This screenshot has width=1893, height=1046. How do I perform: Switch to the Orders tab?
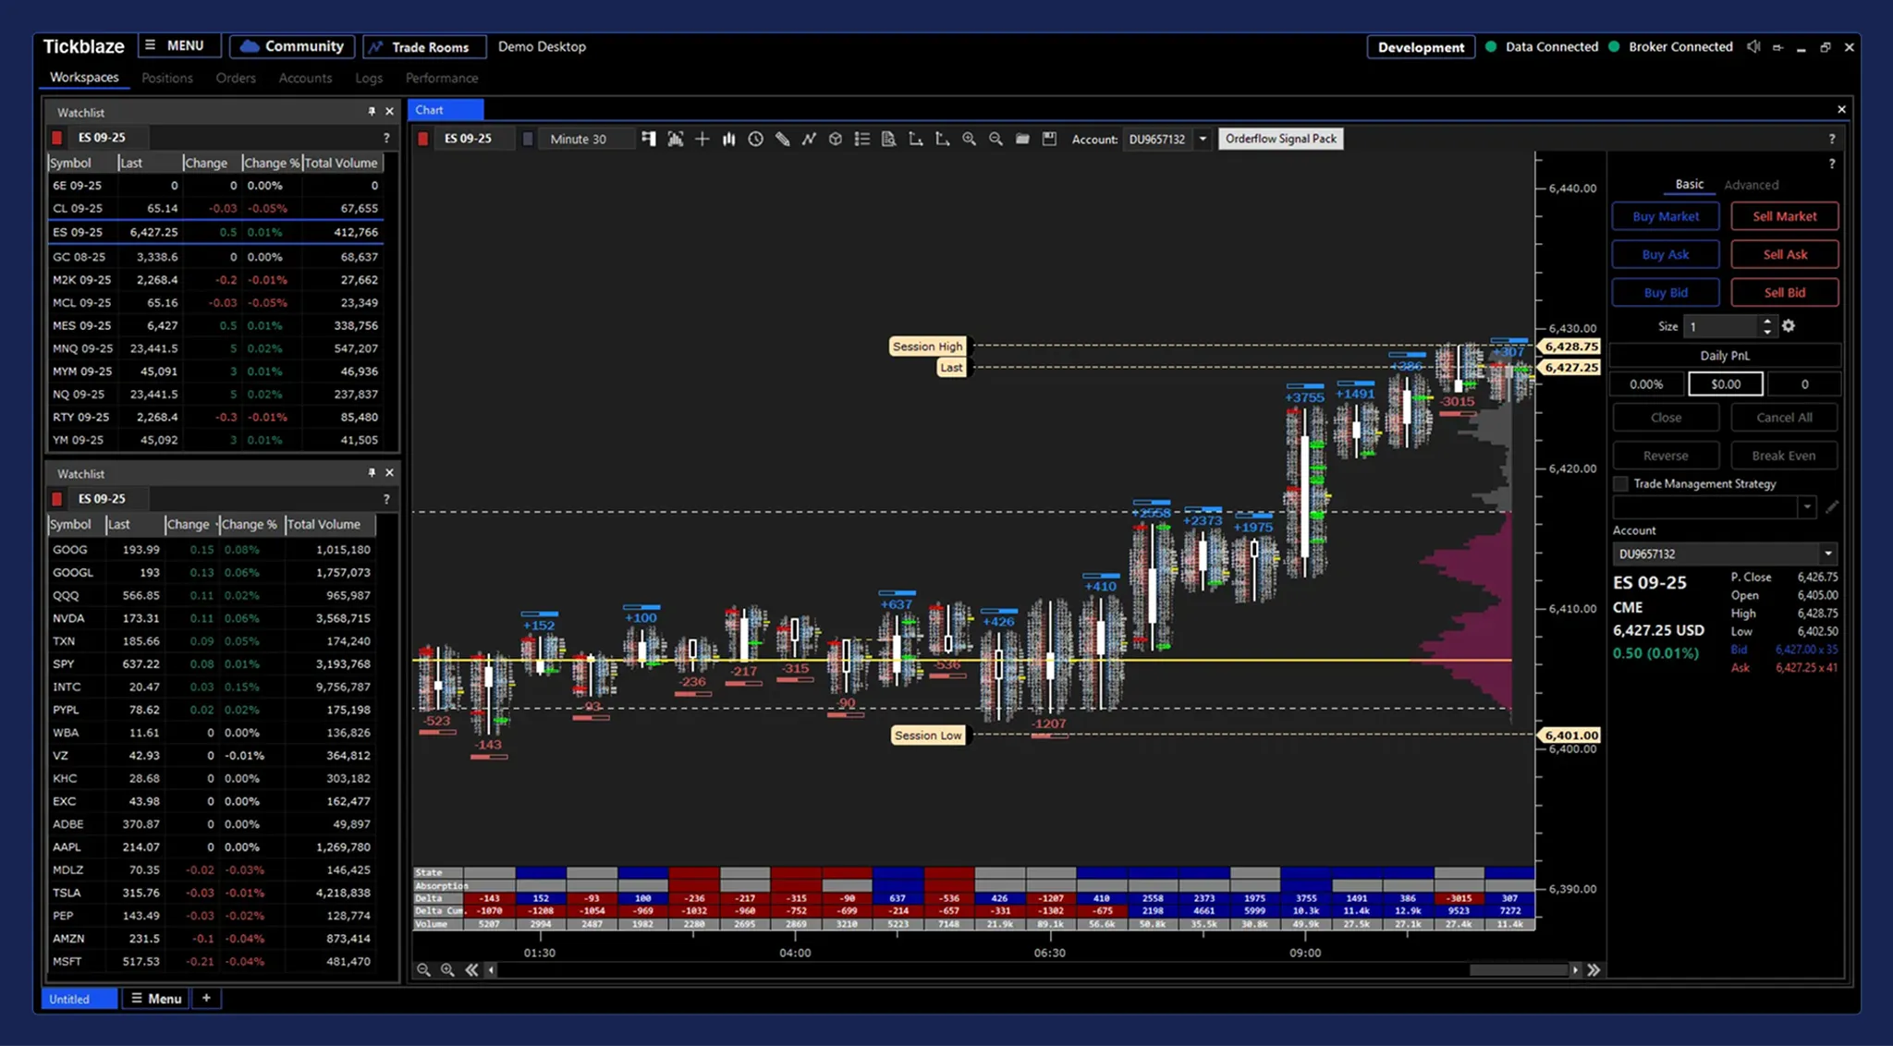(236, 79)
